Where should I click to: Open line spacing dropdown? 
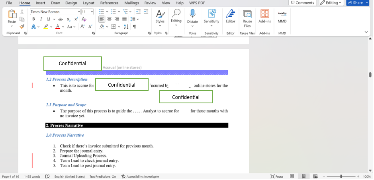click(135, 19)
